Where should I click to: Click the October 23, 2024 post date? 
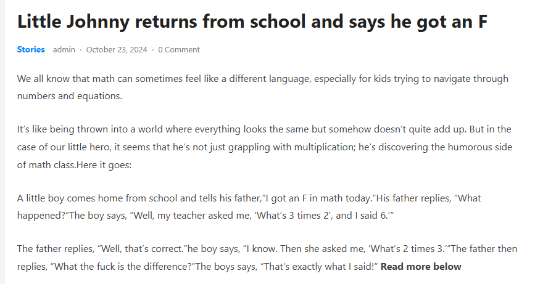[x=117, y=49]
